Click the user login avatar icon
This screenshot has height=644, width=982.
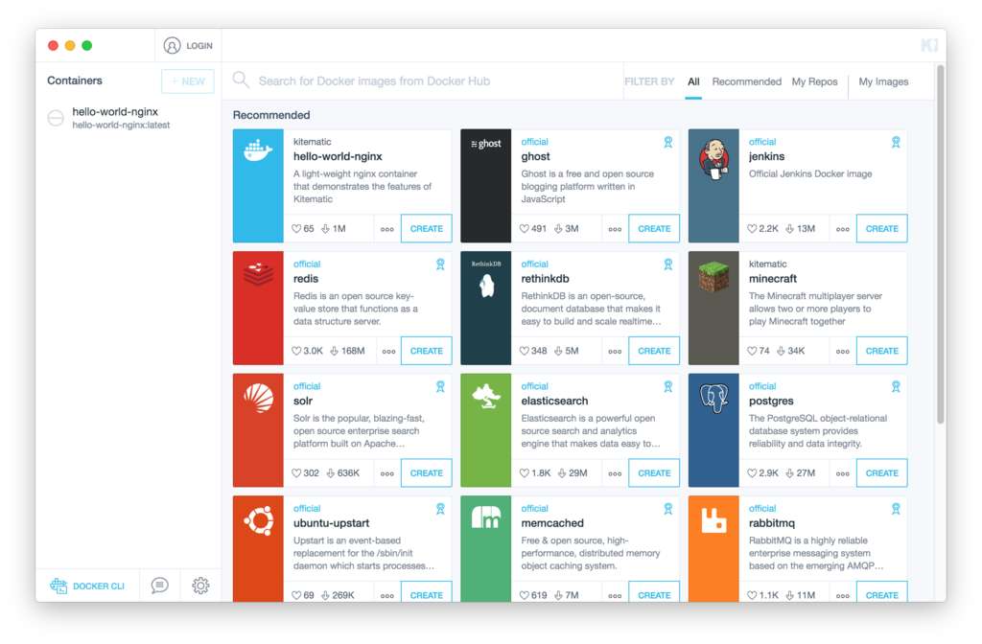[x=172, y=46]
